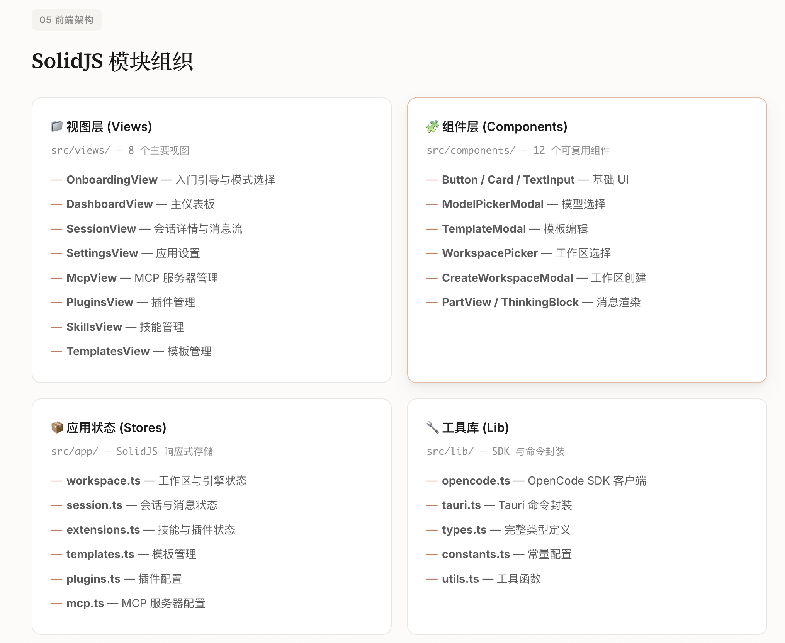
Task: Click the wrench icon beside 工具库 (Lib)
Action: (432, 427)
